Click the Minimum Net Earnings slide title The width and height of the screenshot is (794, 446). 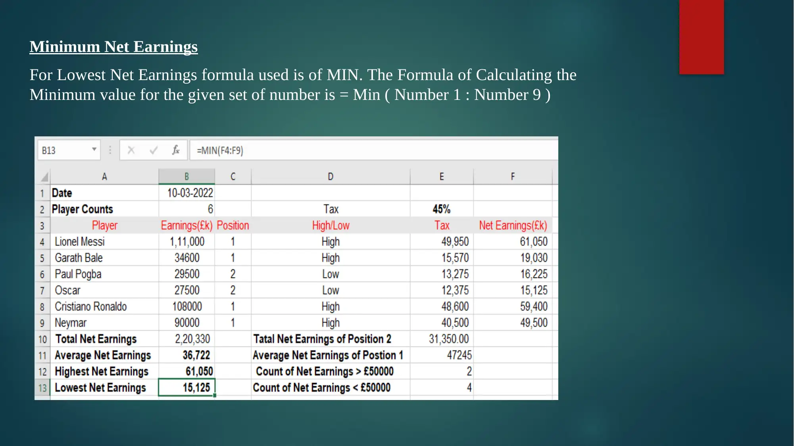[113, 47]
